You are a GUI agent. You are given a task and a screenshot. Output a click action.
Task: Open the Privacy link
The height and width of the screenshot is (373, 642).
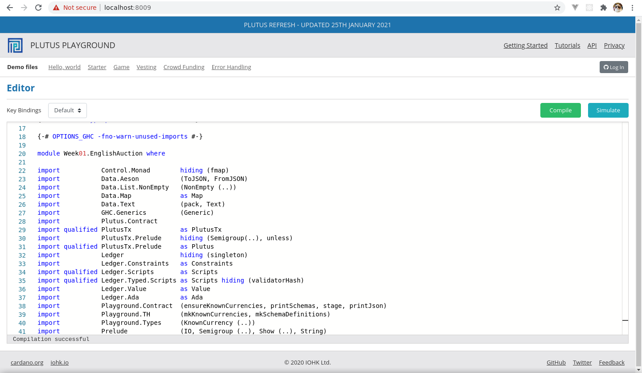tap(614, 45)
